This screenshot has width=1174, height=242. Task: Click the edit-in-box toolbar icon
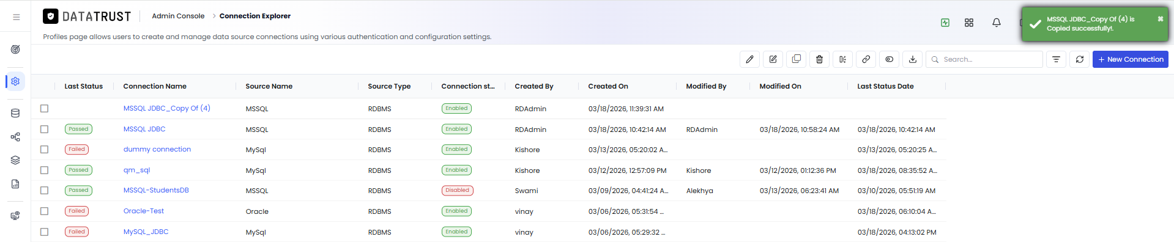(773, 59)
